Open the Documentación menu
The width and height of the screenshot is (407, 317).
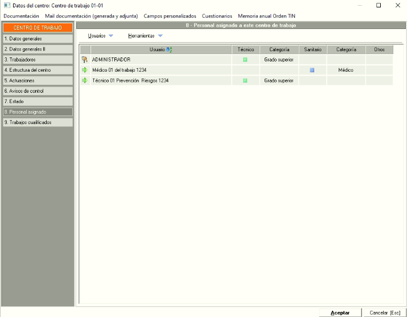tap(21, 16)
